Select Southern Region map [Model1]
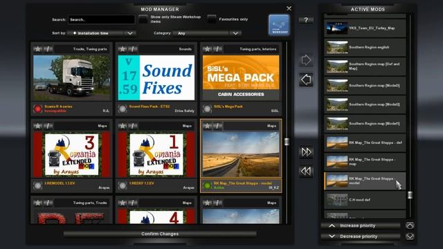Viewport: 443px width, 249px height. (365, 123)
